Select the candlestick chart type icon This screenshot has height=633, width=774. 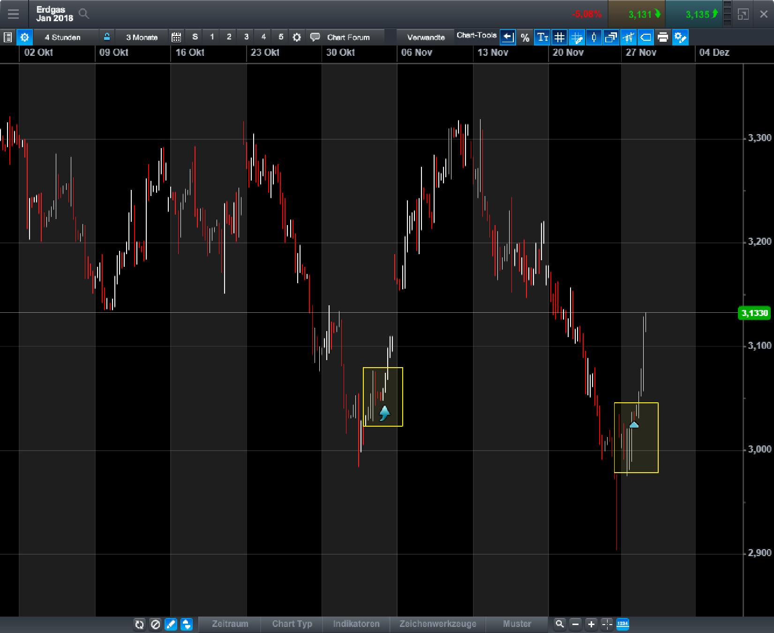click(594, 38)
